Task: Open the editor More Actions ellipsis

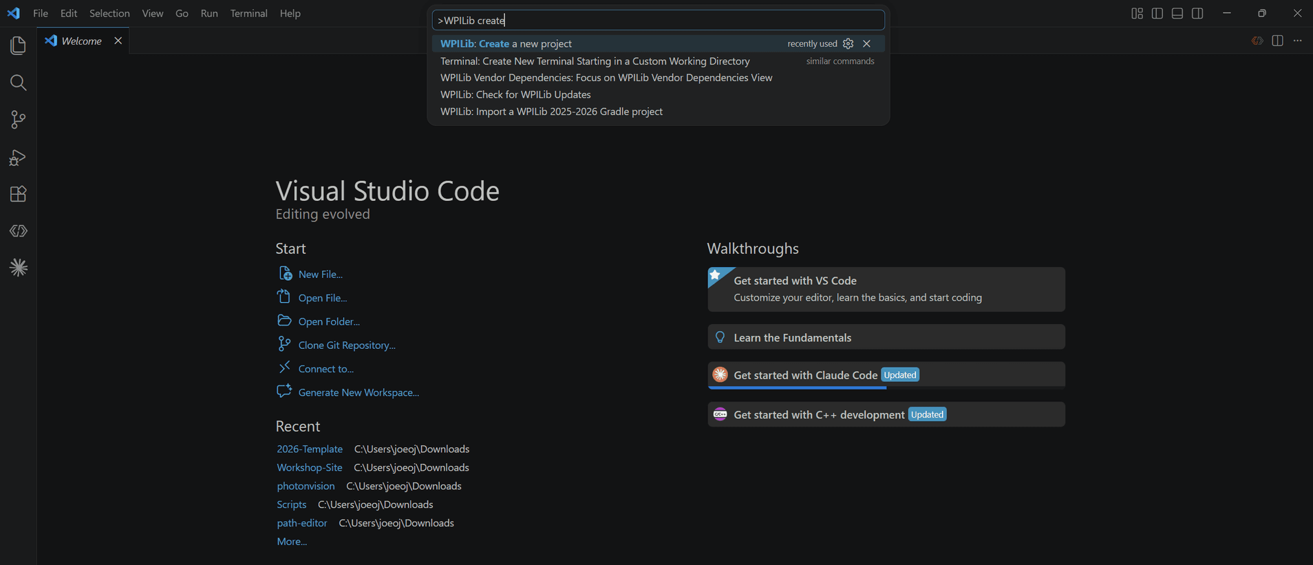Action: [1298, 41]
